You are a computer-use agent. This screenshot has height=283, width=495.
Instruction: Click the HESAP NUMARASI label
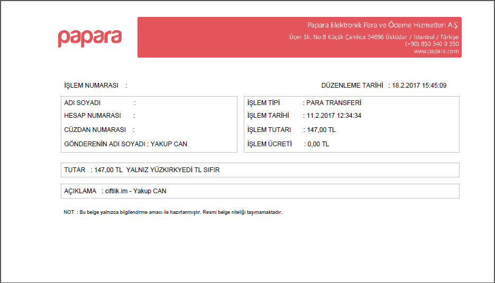[x=93, y=115]
